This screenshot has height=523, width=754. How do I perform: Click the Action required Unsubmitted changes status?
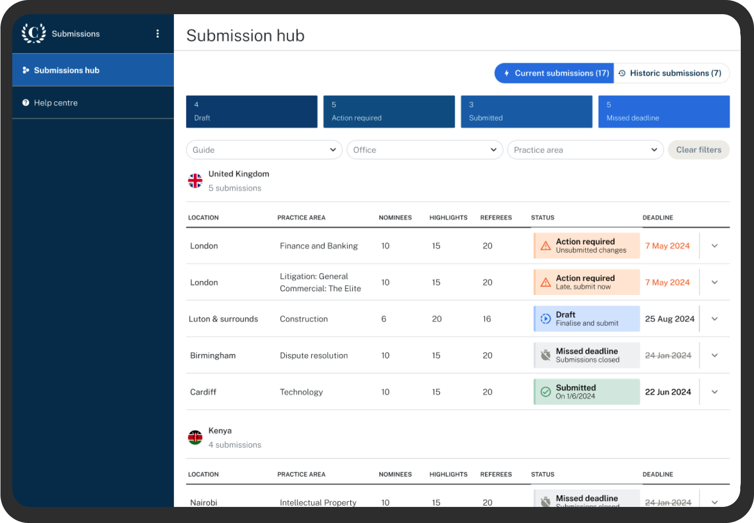coord(587,246)
